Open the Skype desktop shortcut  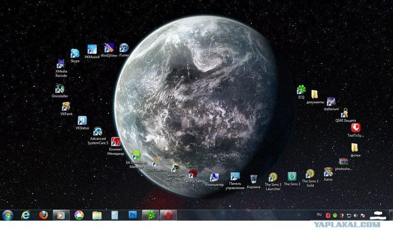pyautogui.click(x=75, y=54)
